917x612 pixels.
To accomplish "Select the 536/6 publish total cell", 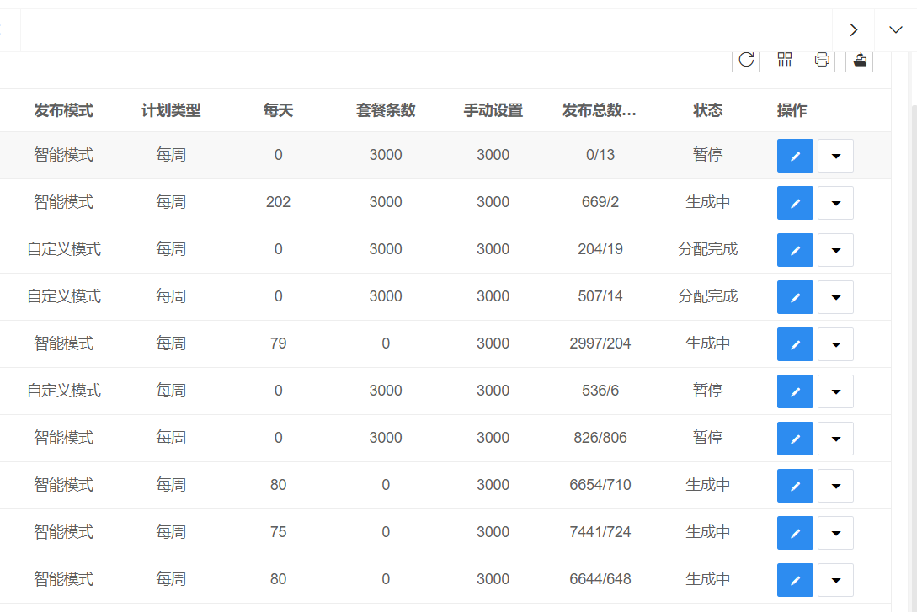I will tap(600, 391).
